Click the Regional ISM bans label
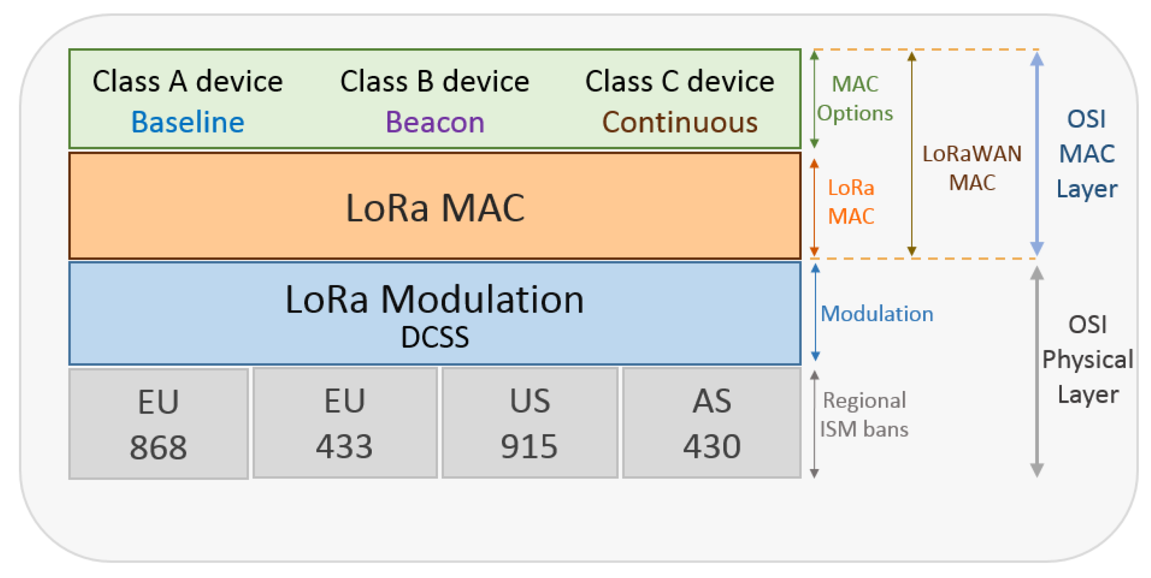Screen dimensions: 1151x578 (x=864, y=414)
